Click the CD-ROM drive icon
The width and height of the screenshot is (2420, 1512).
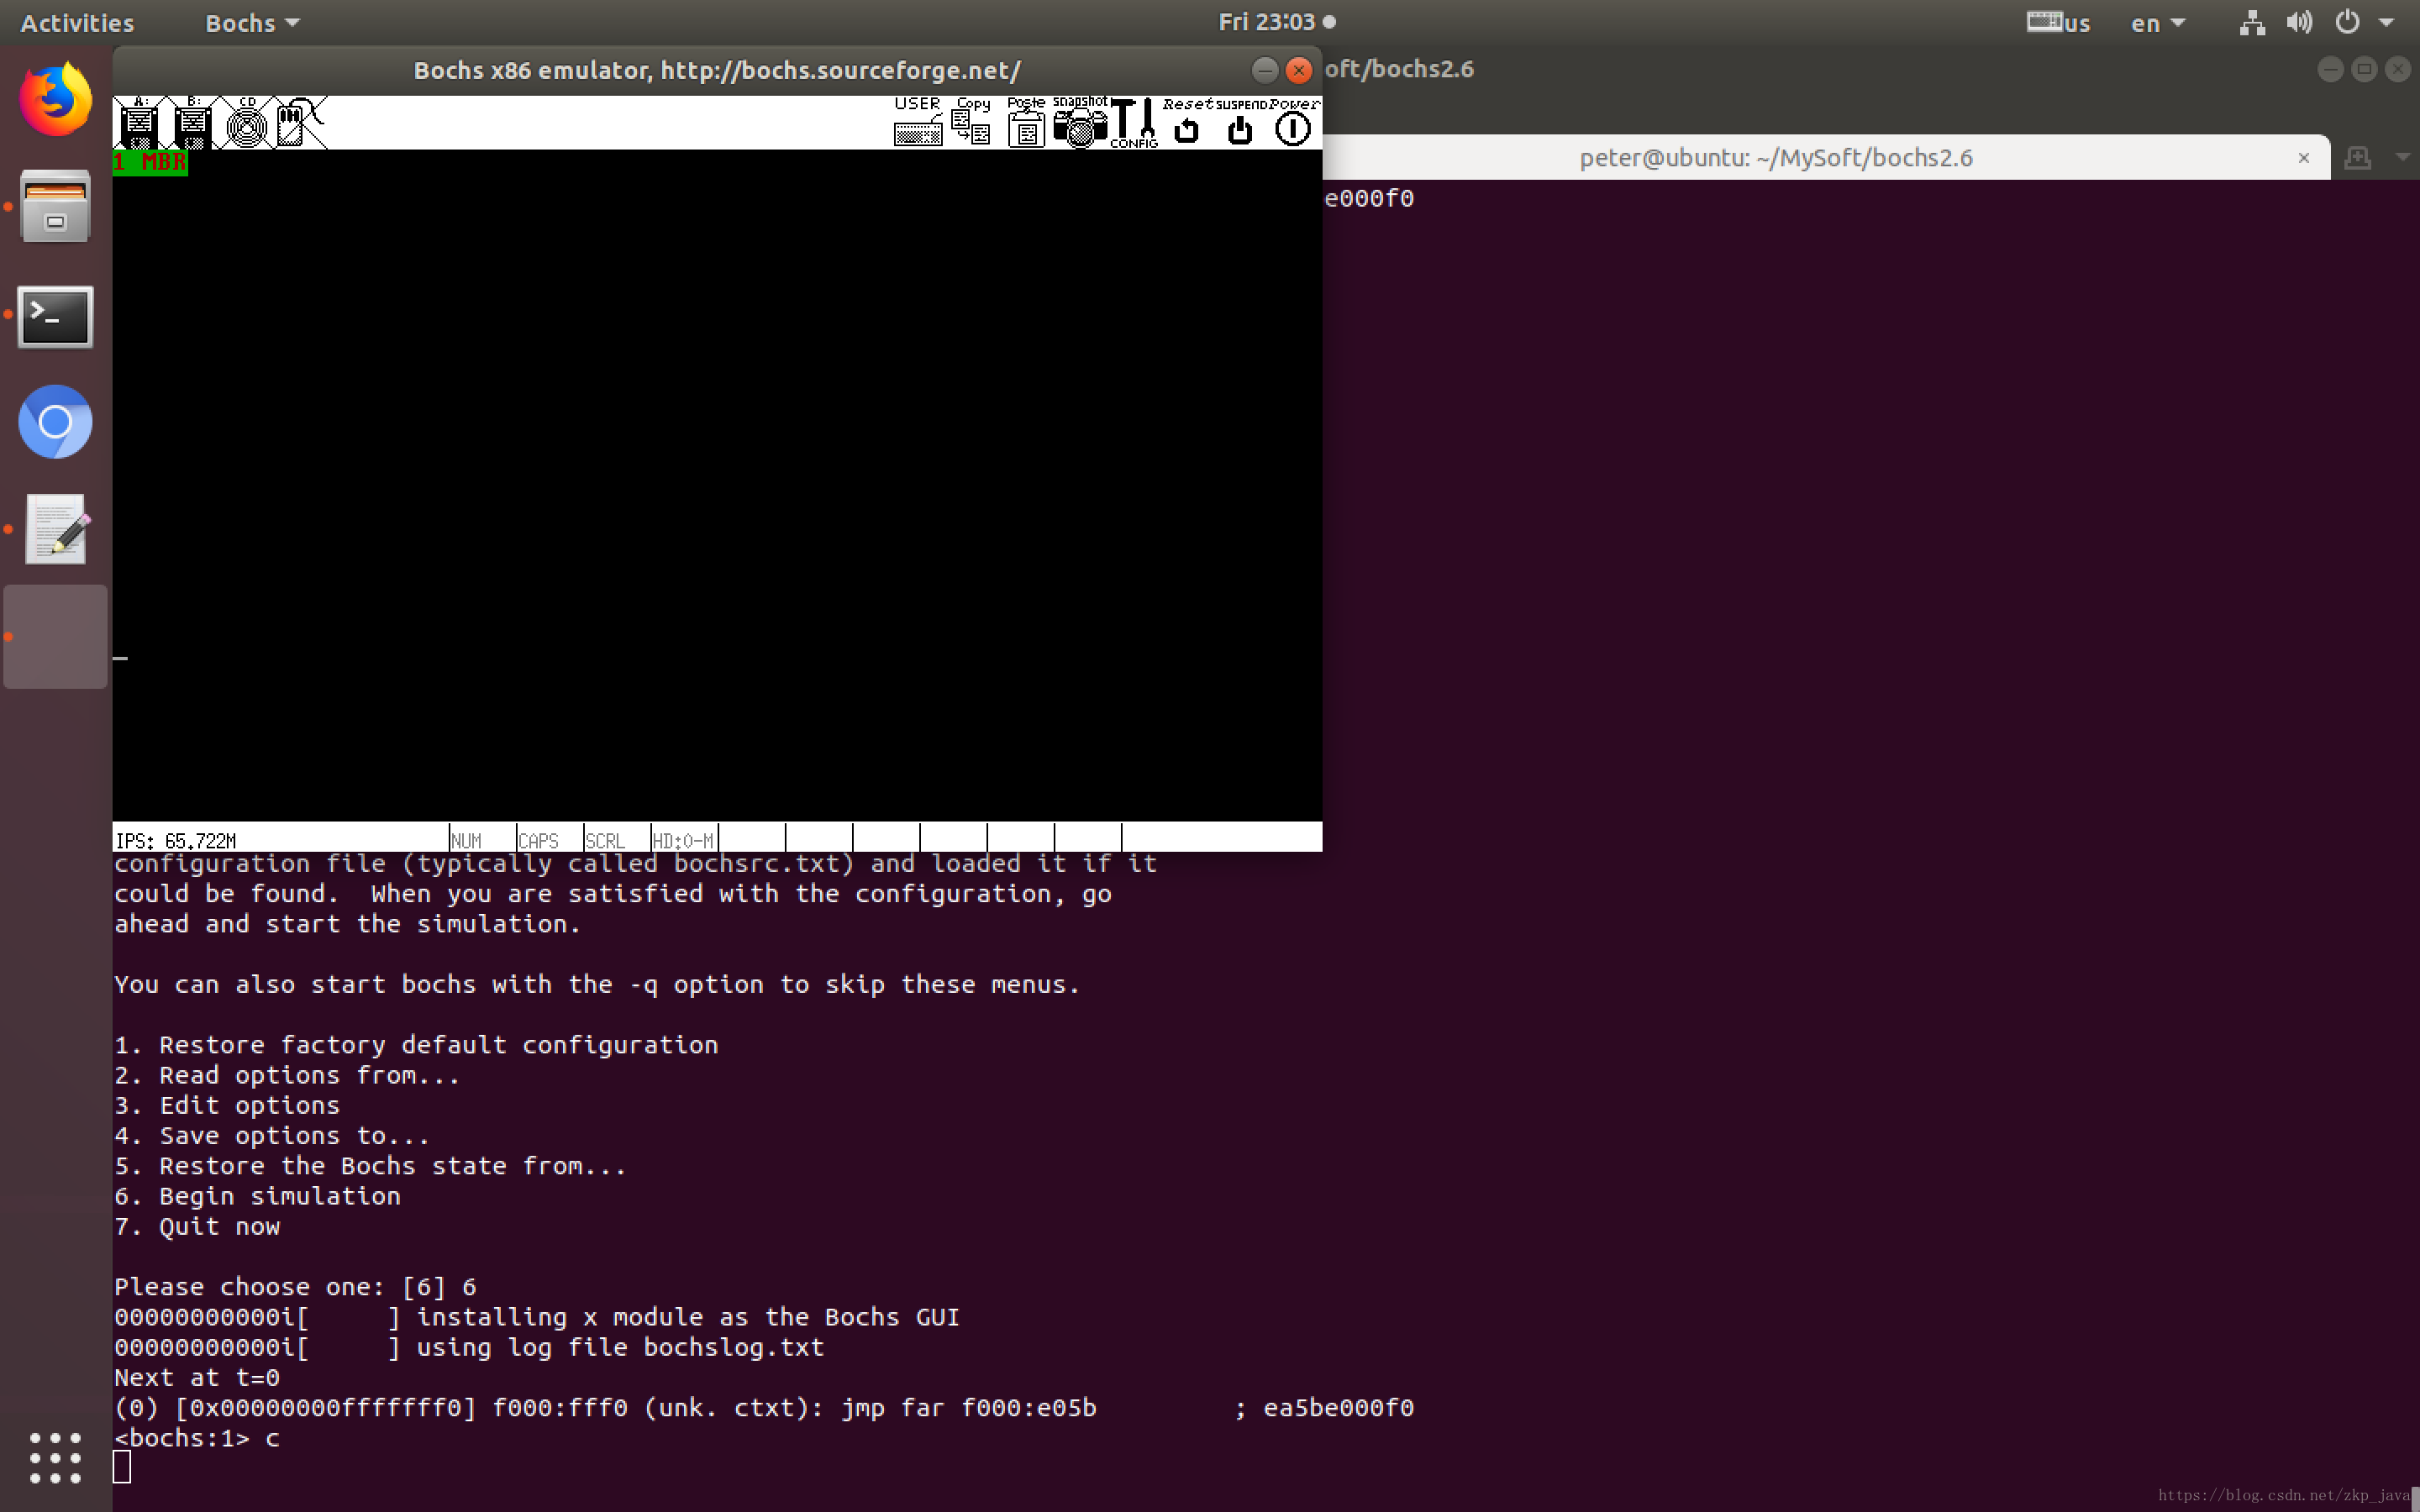[x=246, y=124]
